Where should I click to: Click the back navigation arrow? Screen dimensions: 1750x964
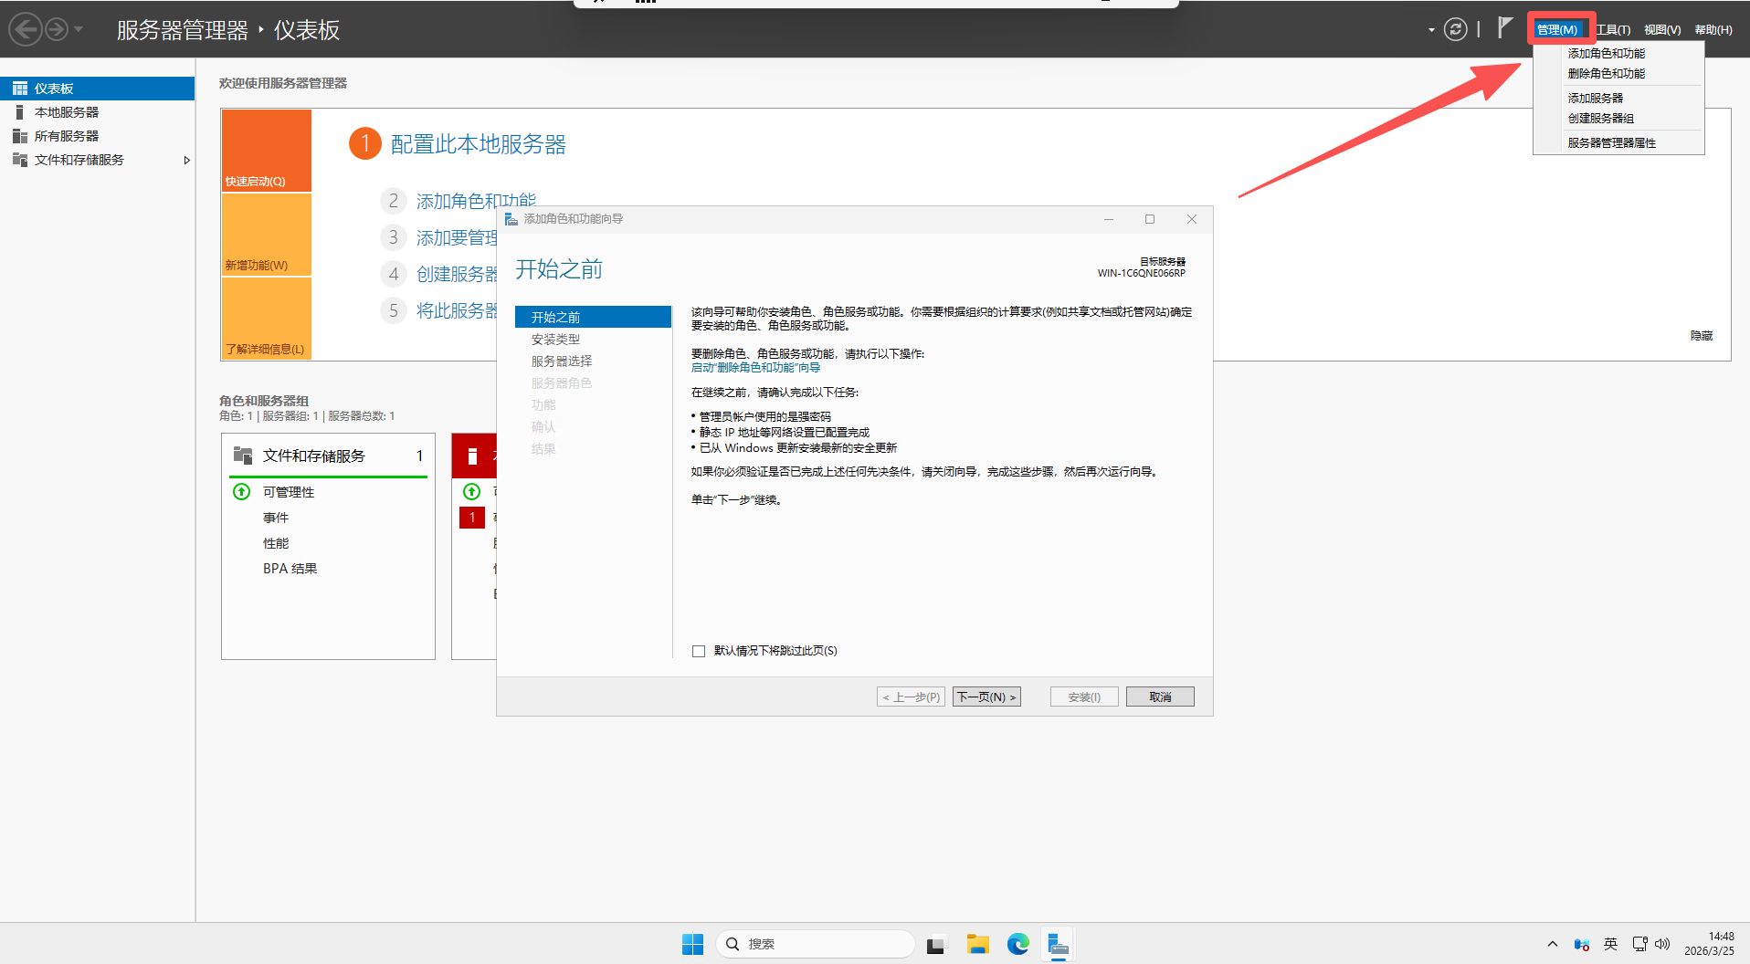point(26,30)
